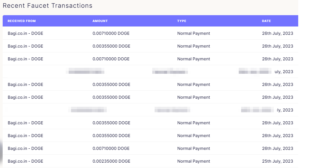Select the last 0.00710000 DOGE amount
Screen dimensions: 322x168
click(x=111, y=148)
